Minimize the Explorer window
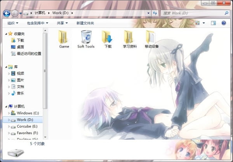Screen dimensions: 233x162 pyautogui.click(x=205, y=3)
